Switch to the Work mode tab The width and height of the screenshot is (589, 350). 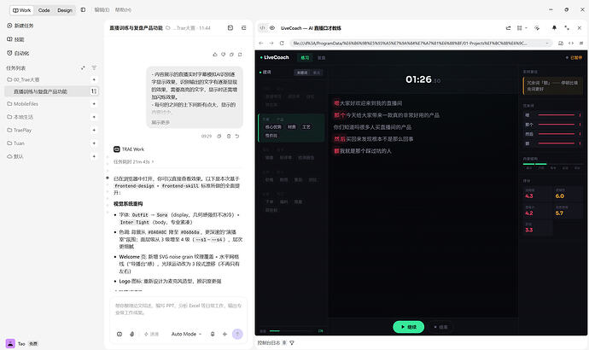coord(22,10)
